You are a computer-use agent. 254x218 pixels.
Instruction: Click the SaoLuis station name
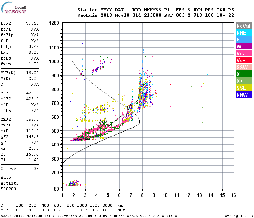87,15
